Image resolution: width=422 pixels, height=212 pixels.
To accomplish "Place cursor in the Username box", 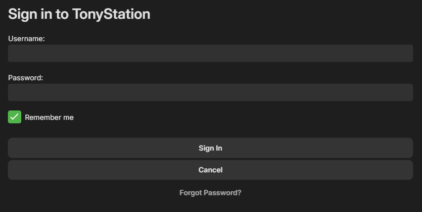I will (210, 53).
